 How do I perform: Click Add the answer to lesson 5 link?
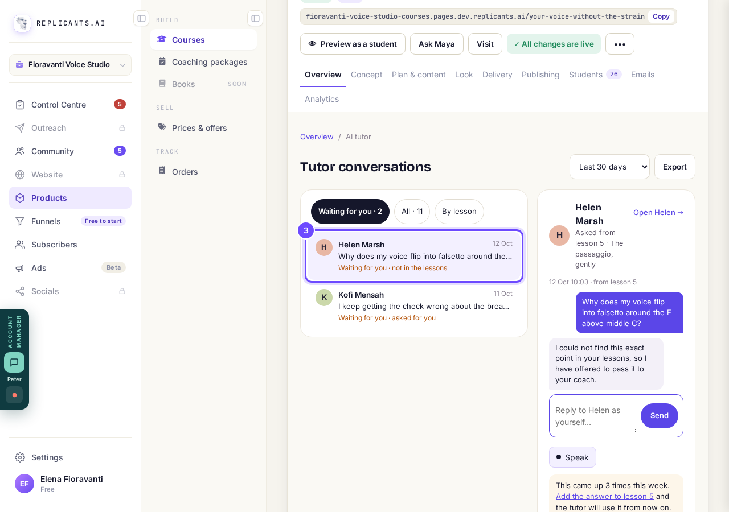tap(605, 496)
